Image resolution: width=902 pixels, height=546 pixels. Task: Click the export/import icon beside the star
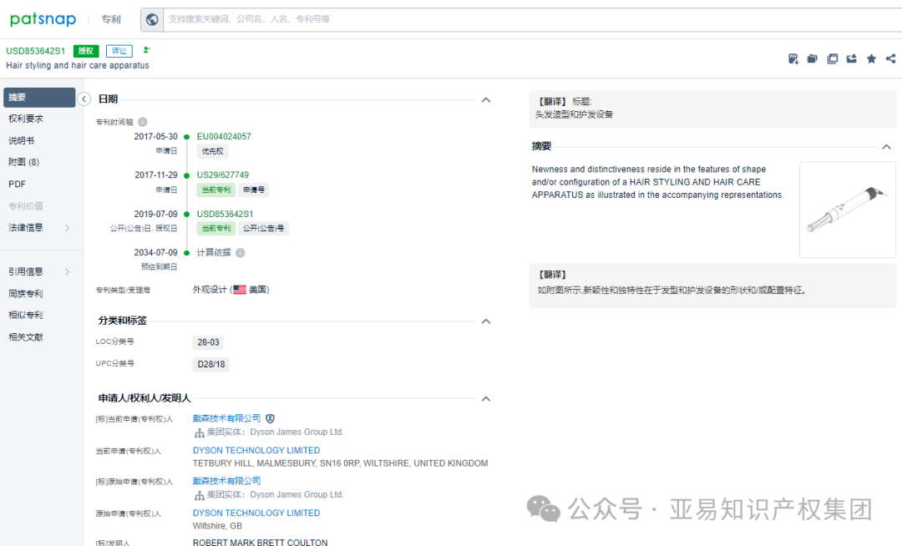click(851, 58)
